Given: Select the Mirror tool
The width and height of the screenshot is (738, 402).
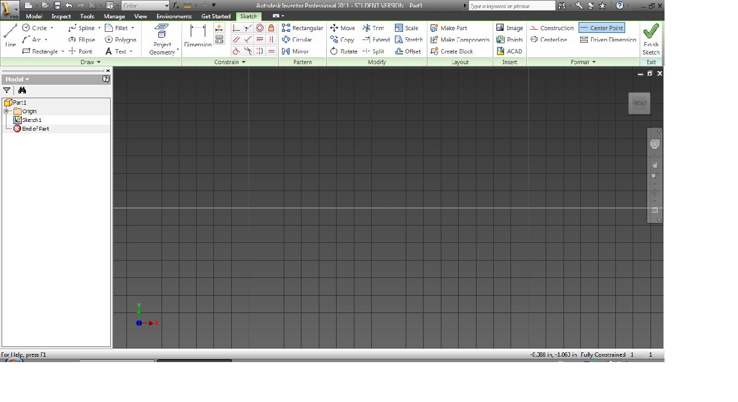Looking at the screenshot, I should [296, 51].
